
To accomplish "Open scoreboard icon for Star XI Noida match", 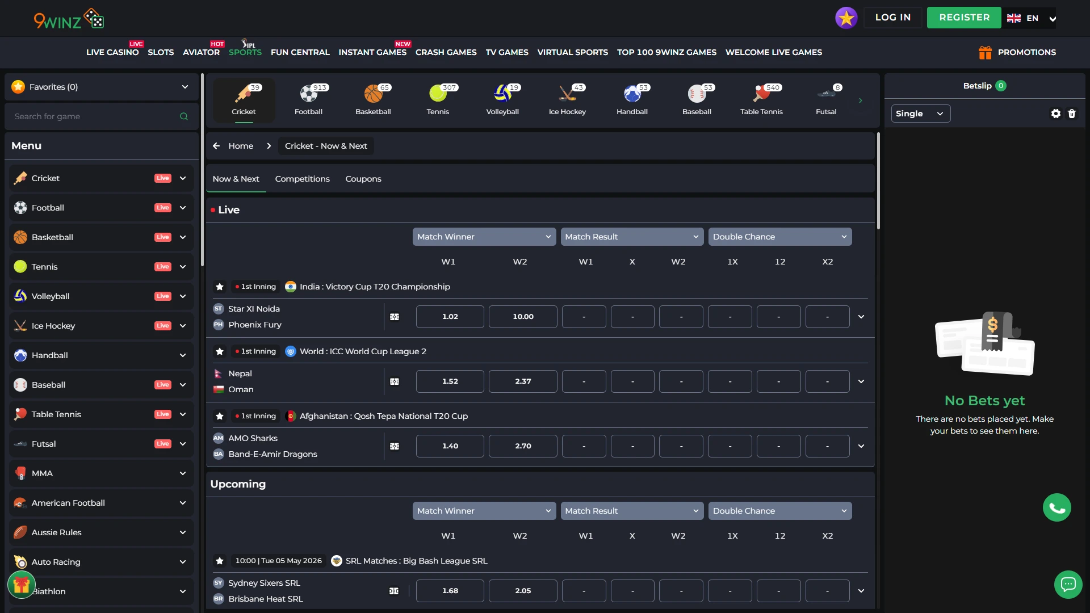I will click(395, 317).
